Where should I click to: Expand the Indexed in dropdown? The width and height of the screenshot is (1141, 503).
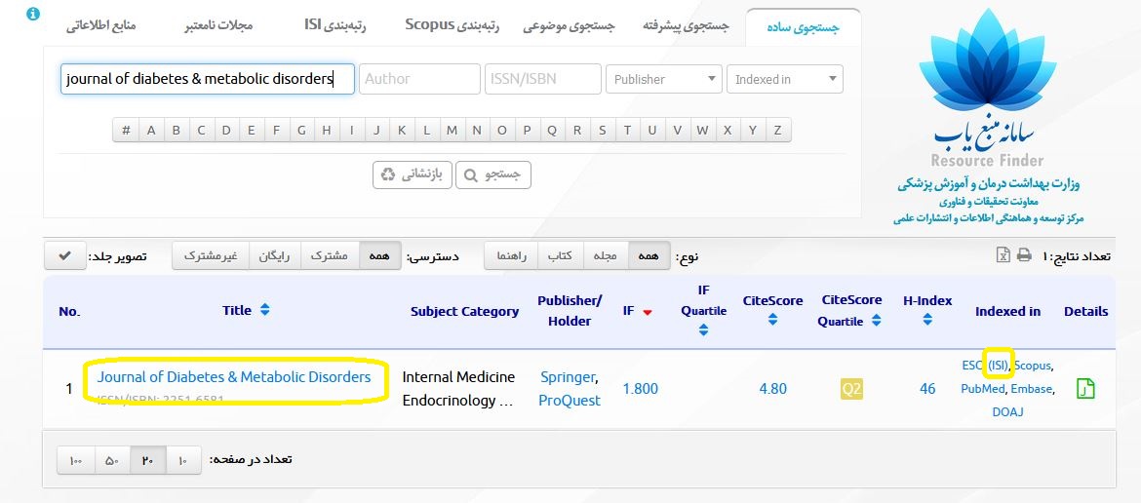point(784,79)
